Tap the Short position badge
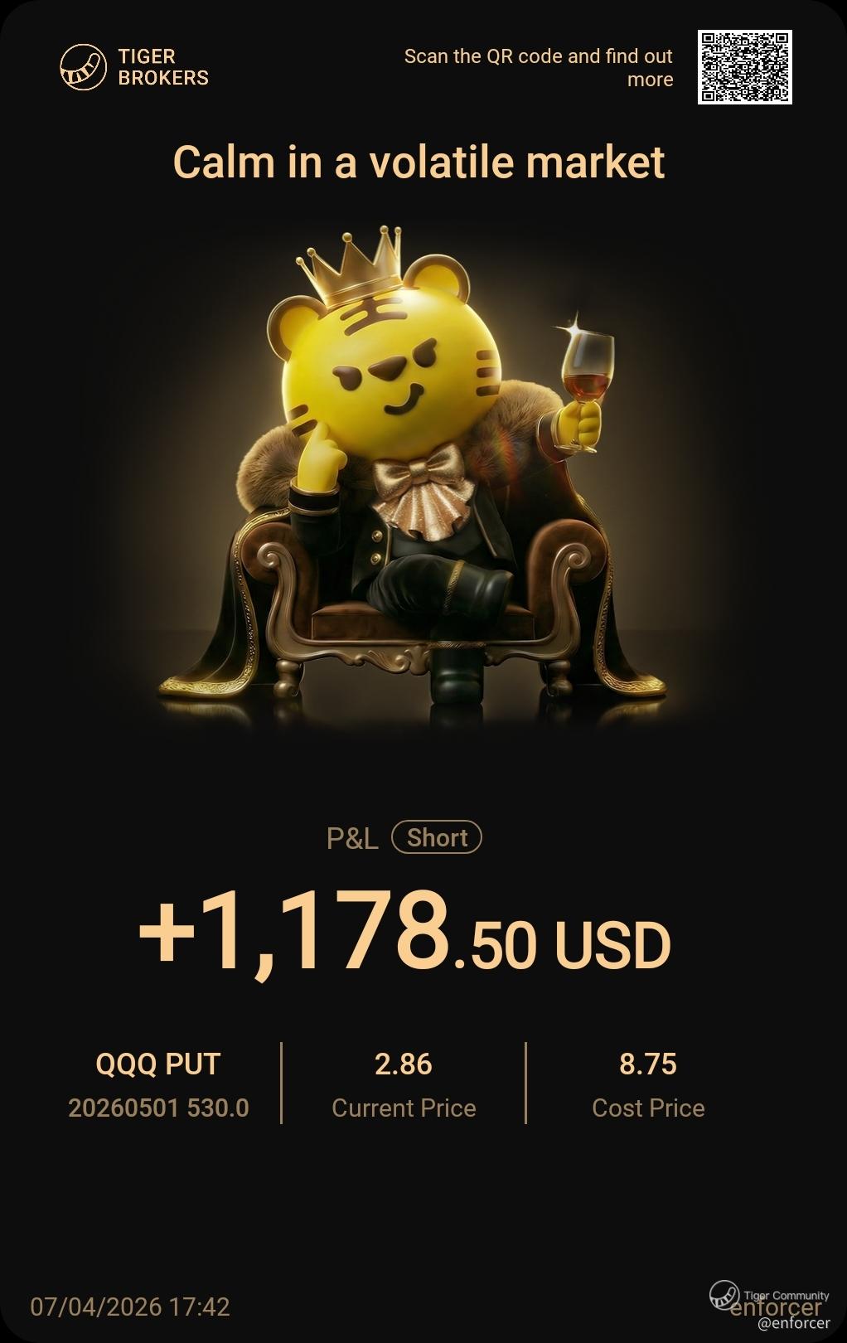This screenshot has width=847, height=1343. click(x=437, y=837)
